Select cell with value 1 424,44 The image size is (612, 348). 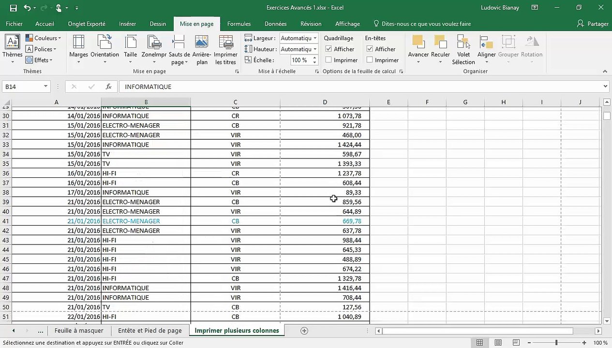pos(325,145)
